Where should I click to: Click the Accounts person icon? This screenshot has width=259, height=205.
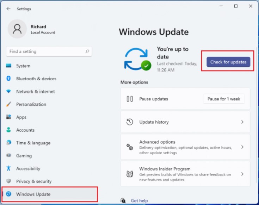8,130
